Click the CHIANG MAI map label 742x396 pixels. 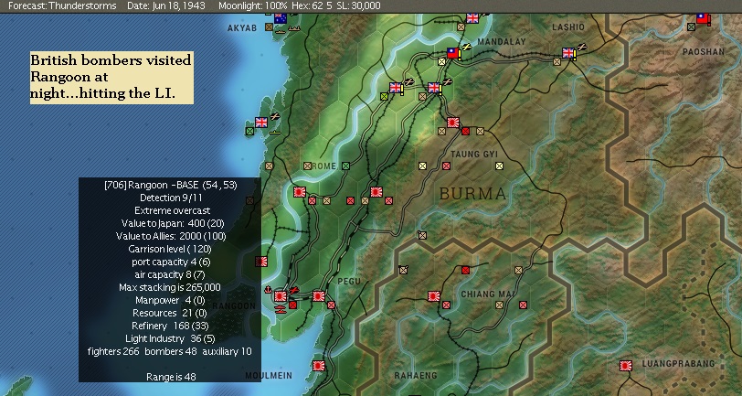[488, 294]
